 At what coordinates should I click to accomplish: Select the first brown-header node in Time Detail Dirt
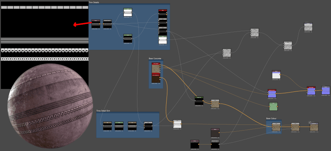point(107,126)
